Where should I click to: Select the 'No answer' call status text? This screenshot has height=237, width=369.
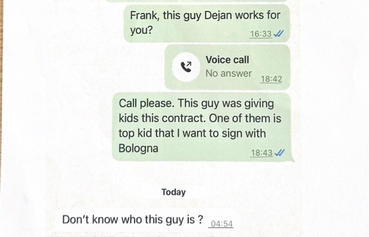coord(228,73)
